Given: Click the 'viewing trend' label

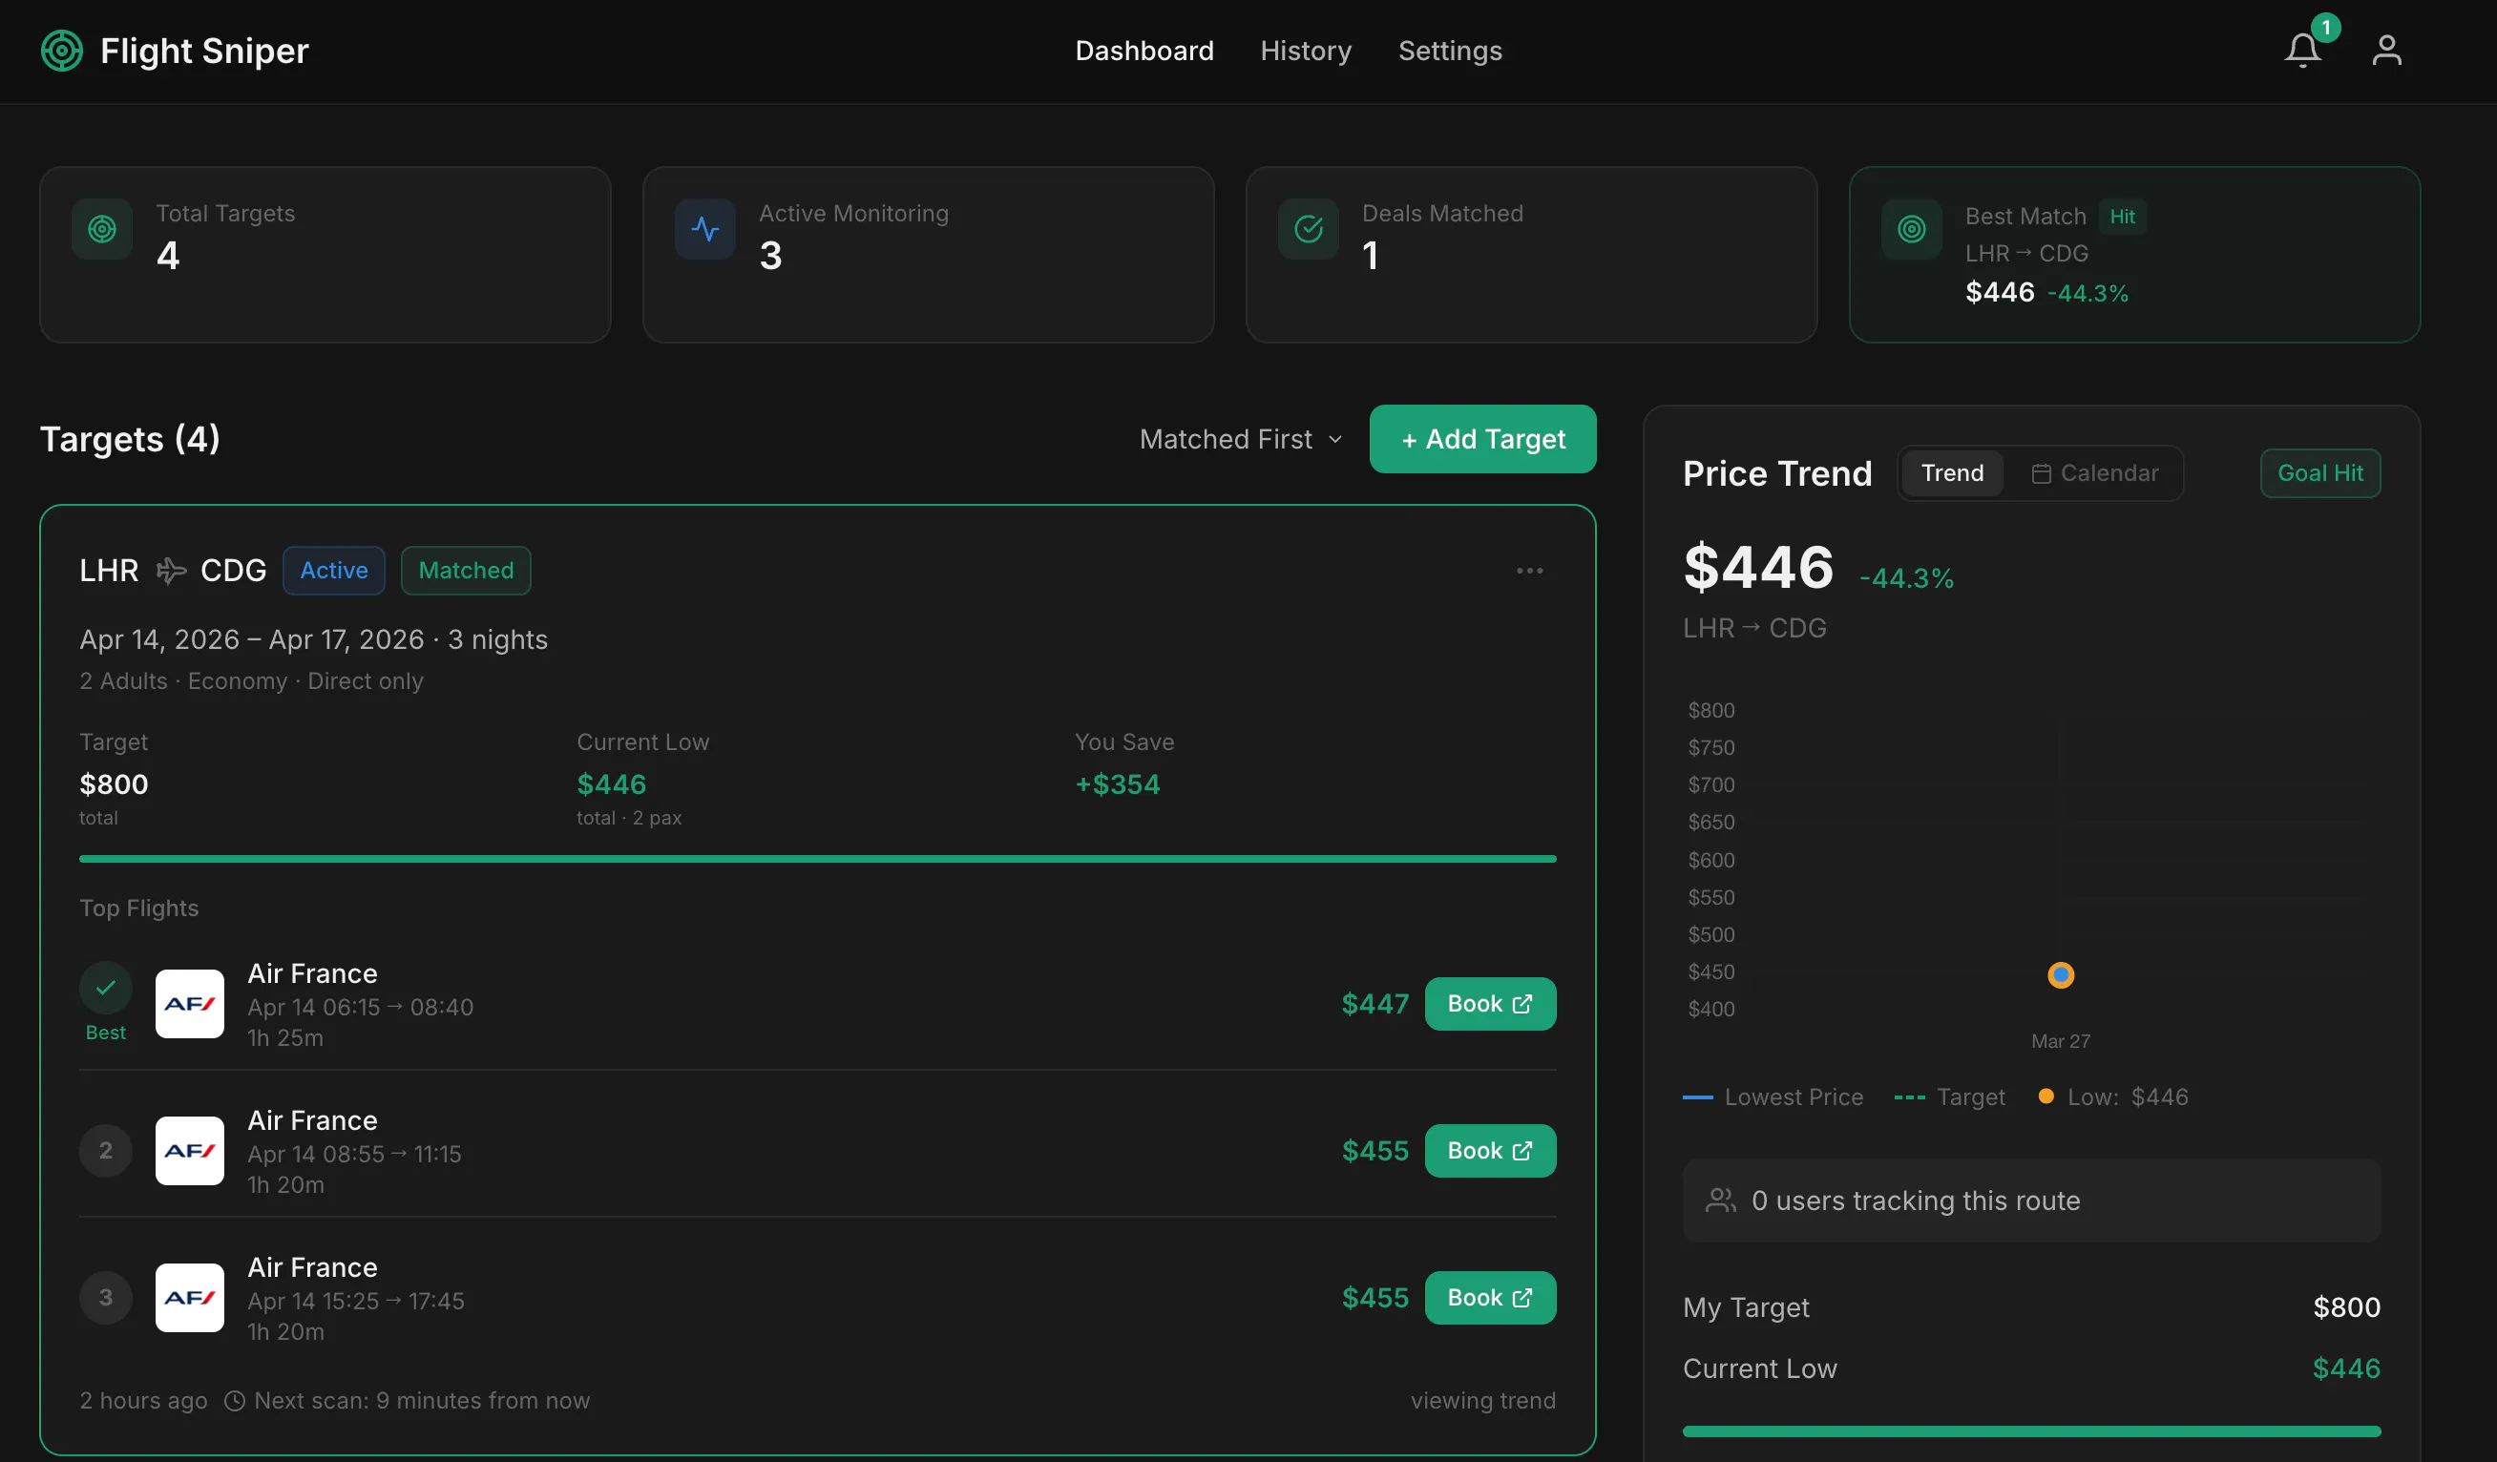Looking at the screenshot, I should coord(1482,1401).
